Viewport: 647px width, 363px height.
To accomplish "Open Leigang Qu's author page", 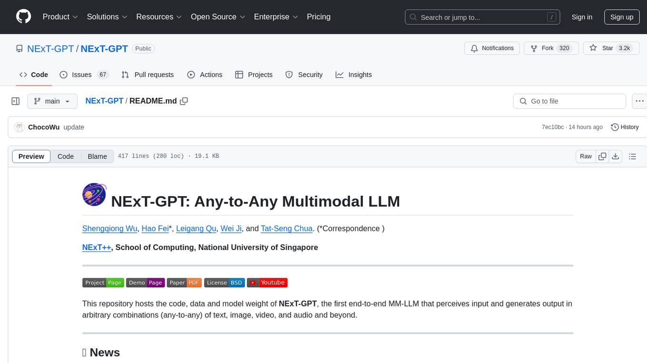I will [196, 229].
